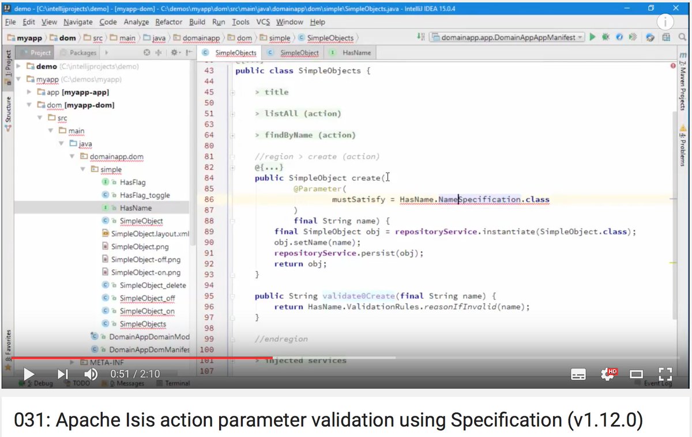Collapse the simple package node
692x437 pixels.
coord(82,169)
